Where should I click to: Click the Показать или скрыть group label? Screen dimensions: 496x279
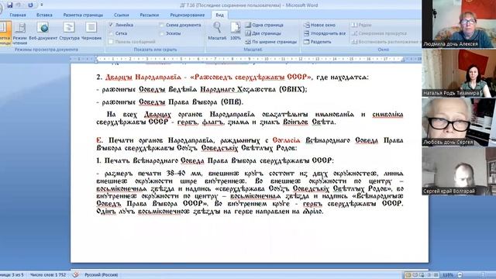point(155,50)
